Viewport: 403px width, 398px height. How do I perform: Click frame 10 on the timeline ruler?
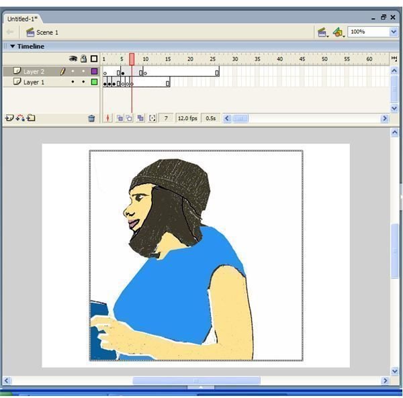[146, 59]
